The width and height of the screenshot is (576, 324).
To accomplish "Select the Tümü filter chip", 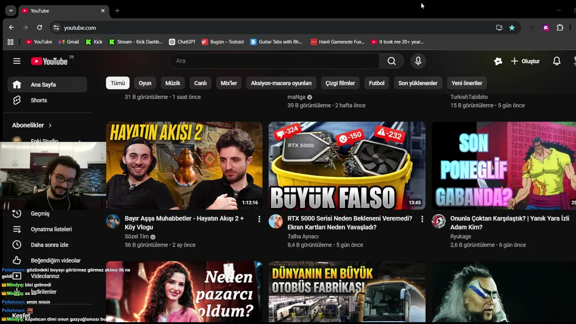I will 117,83.
